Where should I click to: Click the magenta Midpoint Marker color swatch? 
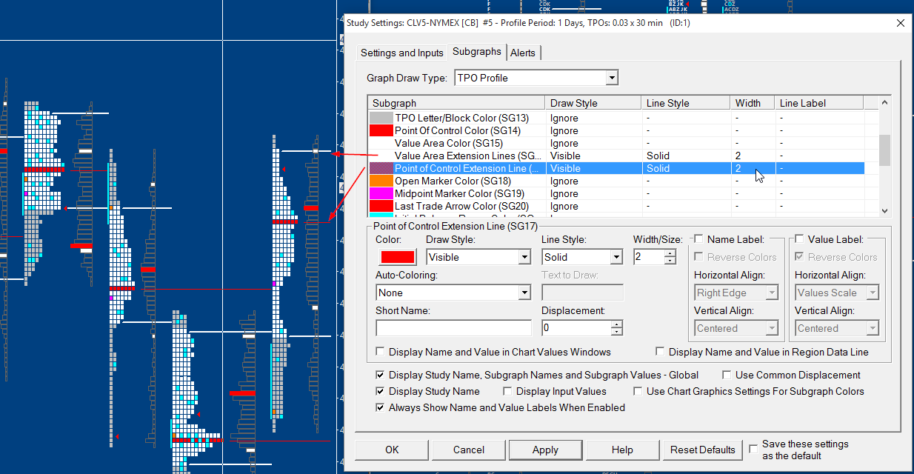click(x=381, y=193)
